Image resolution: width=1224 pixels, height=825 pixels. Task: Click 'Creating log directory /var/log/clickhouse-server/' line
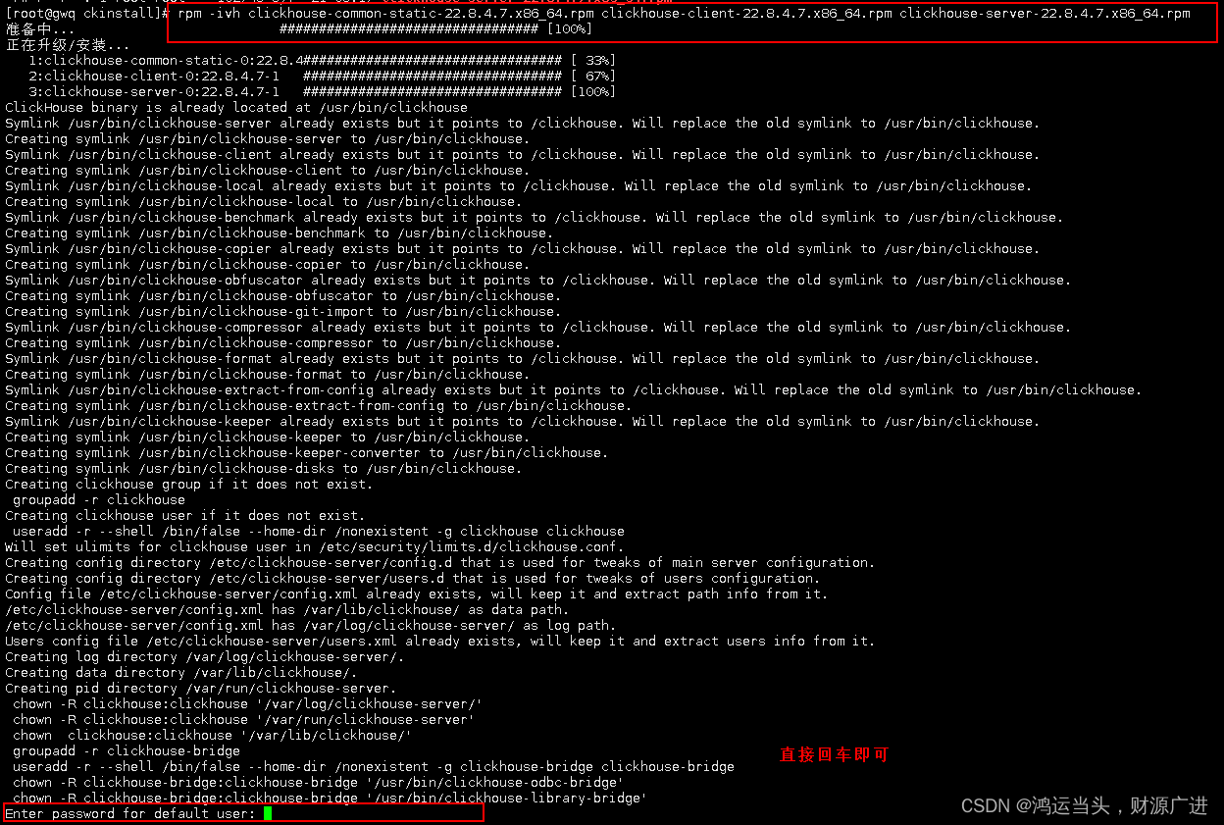tap(205, 656)
